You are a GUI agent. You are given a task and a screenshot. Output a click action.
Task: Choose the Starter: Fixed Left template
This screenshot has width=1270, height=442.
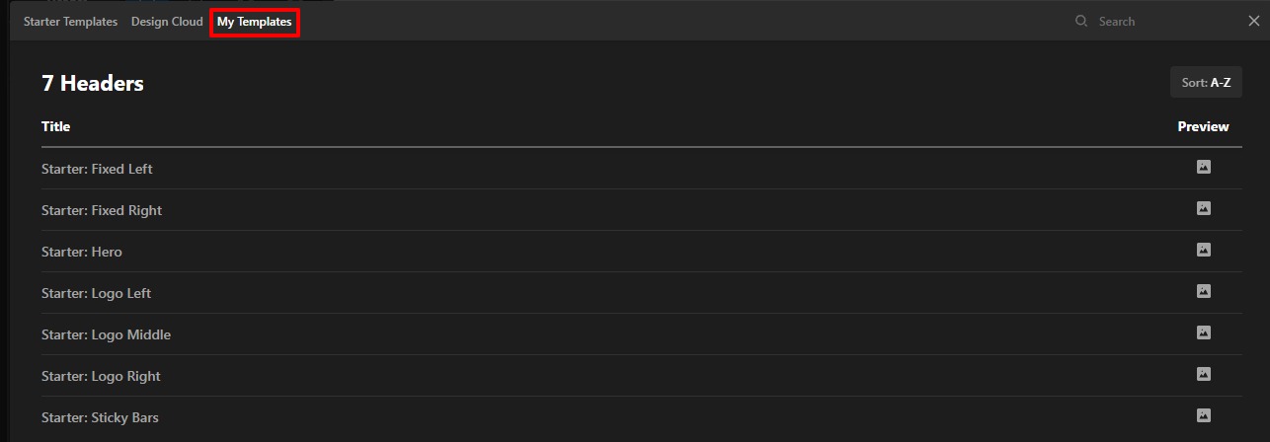tap(97, 169)
